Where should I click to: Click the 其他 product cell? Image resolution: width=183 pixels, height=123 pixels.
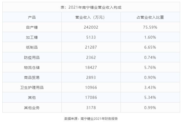pos(32,98)
